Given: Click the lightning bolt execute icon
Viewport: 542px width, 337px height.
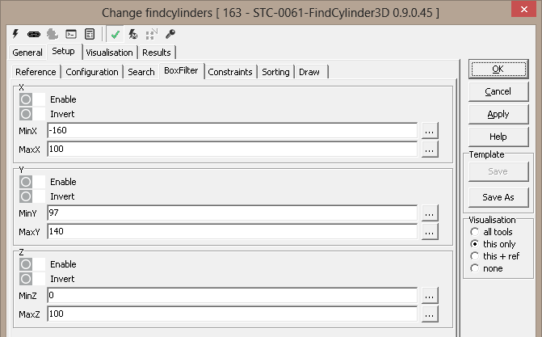Looking at the screenshot, I should pyautogui.click(x=17, y=34).
